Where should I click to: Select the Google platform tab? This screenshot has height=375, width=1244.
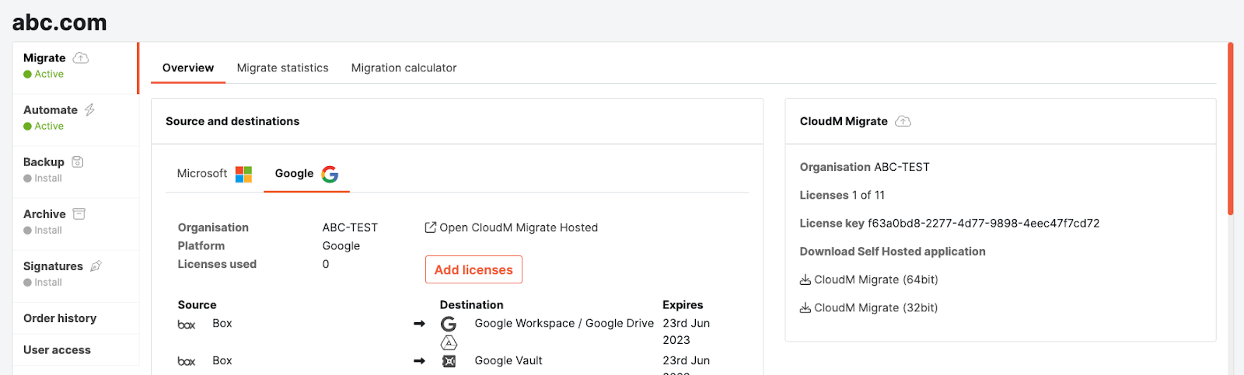click(x=306, y=174)
